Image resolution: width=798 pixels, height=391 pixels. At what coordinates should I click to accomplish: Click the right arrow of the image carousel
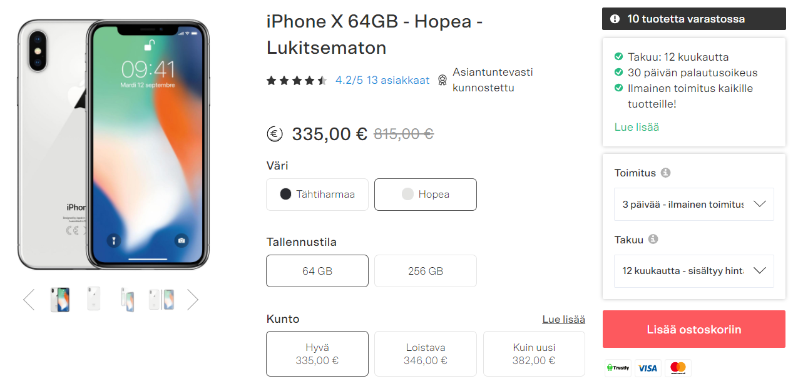tap(193, 300)
